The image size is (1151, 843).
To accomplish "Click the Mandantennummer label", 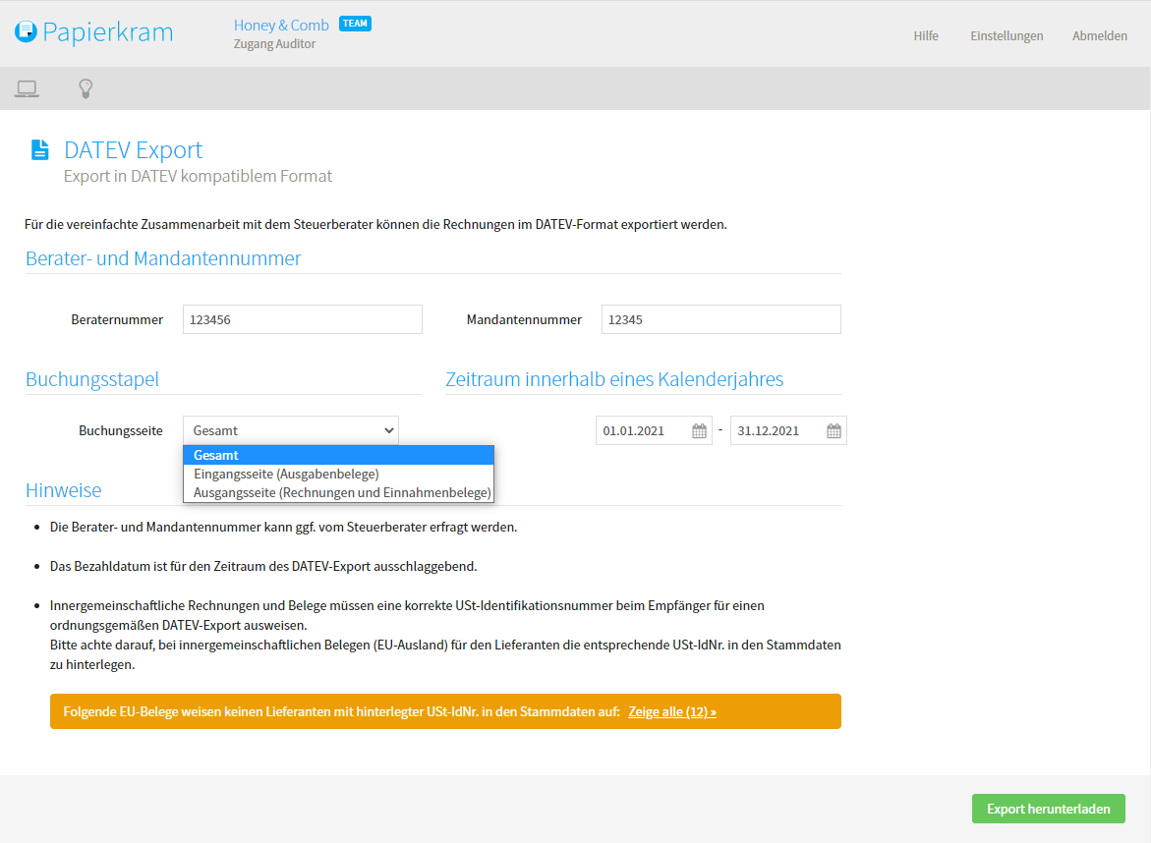I will coord(524,320).
